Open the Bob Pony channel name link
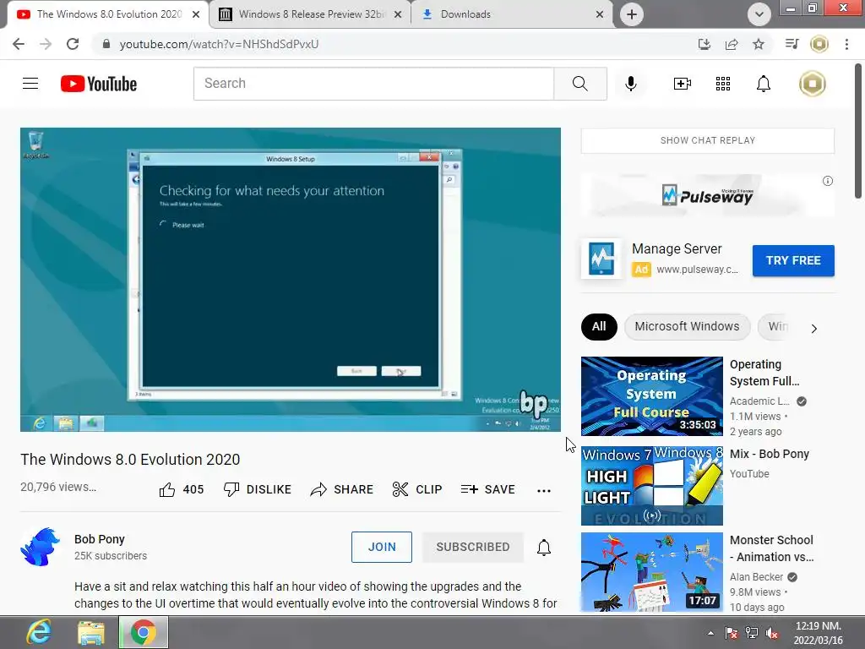865x649 pixels. [100, 539]
